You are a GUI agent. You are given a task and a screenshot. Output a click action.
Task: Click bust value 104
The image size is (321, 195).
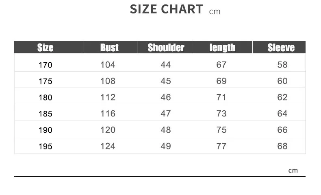(108, 65)
